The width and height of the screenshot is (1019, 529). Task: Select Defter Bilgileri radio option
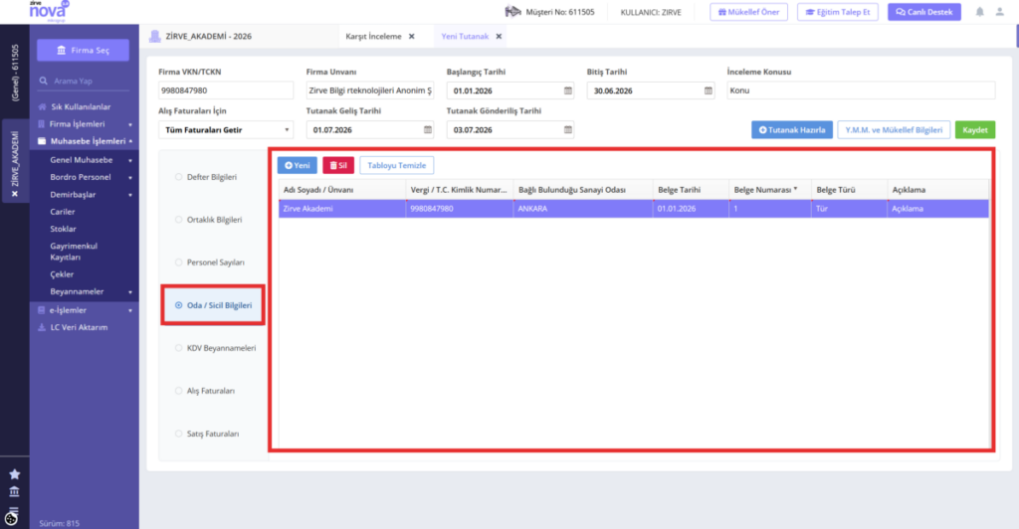pos(179,177)
